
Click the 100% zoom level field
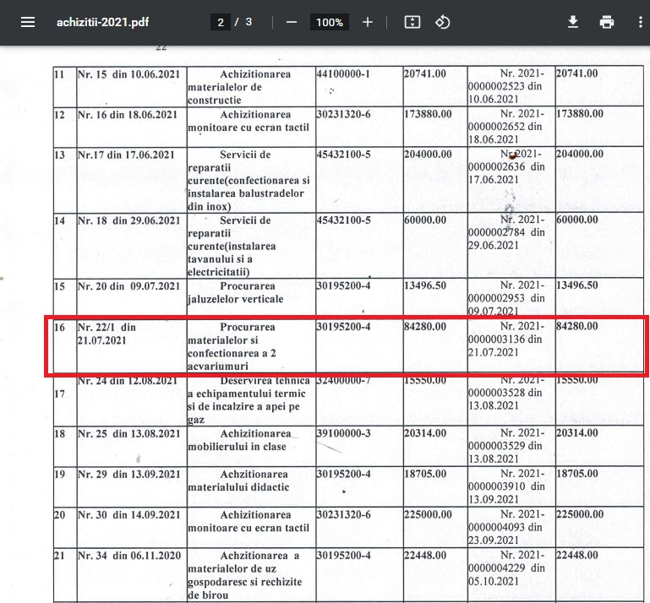[330, 23]
